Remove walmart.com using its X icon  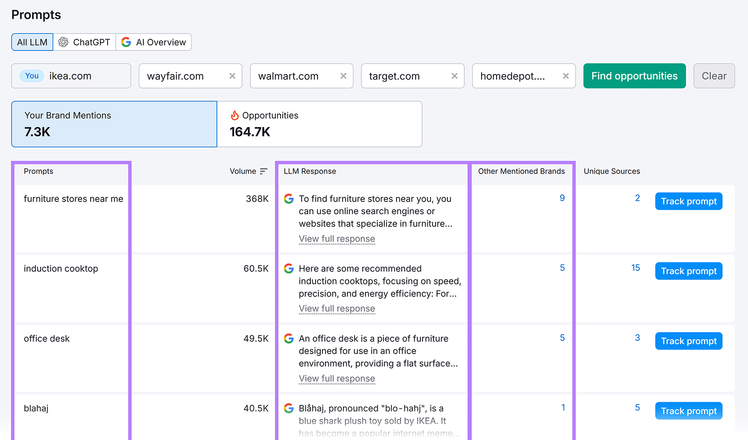click(343, 76)
